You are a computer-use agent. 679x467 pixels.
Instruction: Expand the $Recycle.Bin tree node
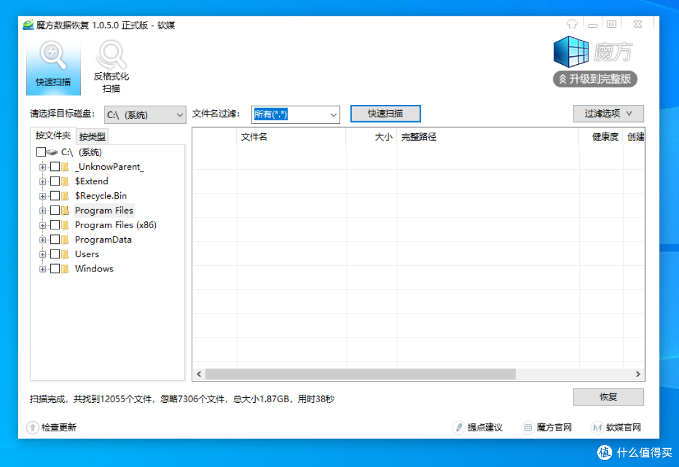pyautogui.click(x=43, y=196)
